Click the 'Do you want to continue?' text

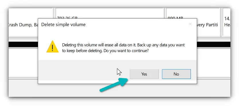pyautogui.click(x=126, y=51)
